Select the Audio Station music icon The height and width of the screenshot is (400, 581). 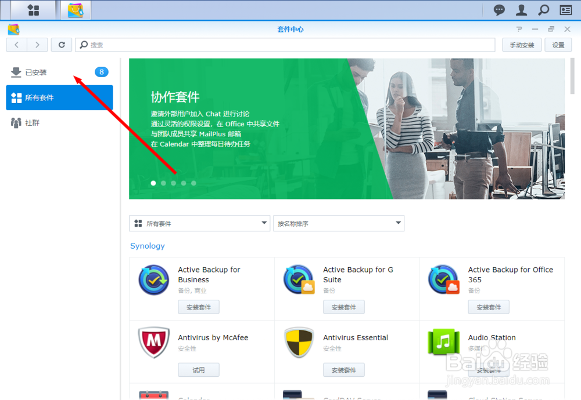click(443, 342)
